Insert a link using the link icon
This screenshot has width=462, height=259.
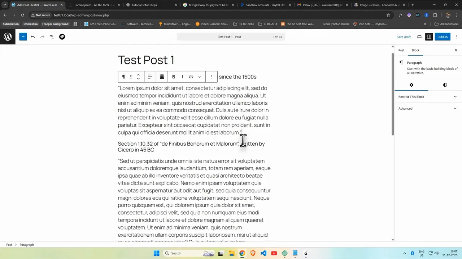coord(191,77)
